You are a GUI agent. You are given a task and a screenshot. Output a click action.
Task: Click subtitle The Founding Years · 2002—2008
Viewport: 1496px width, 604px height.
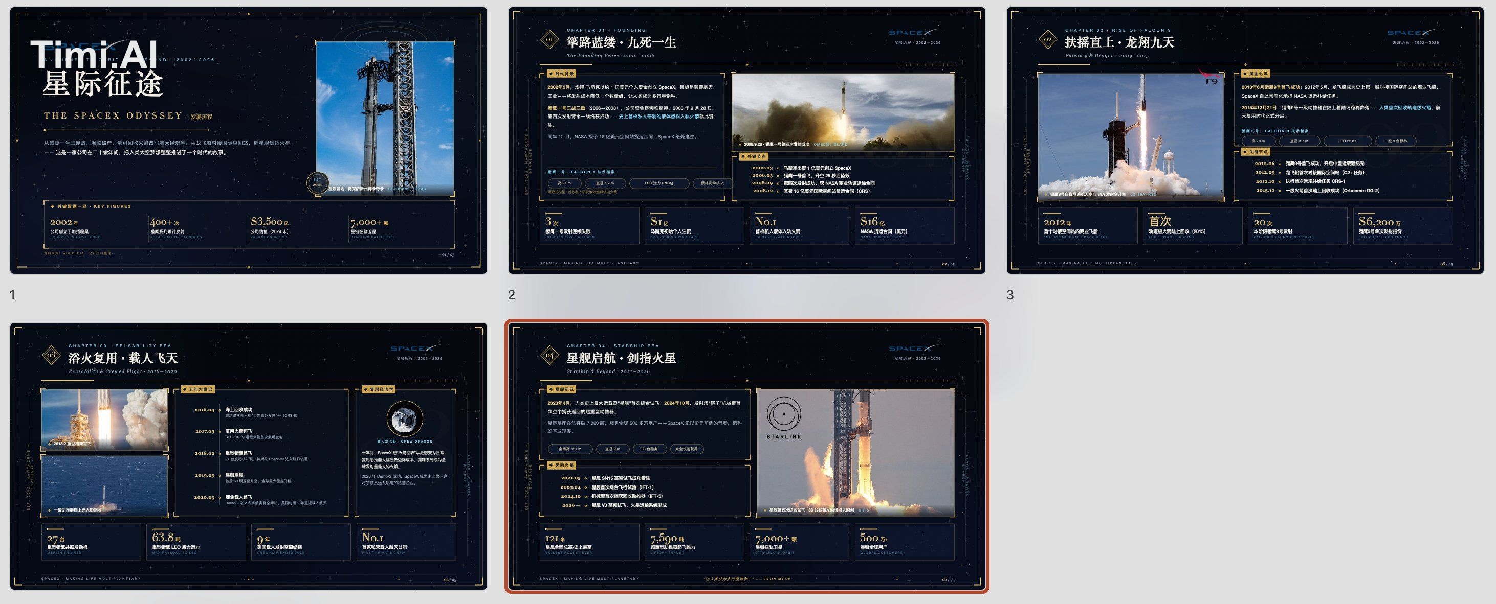point(610,56)
